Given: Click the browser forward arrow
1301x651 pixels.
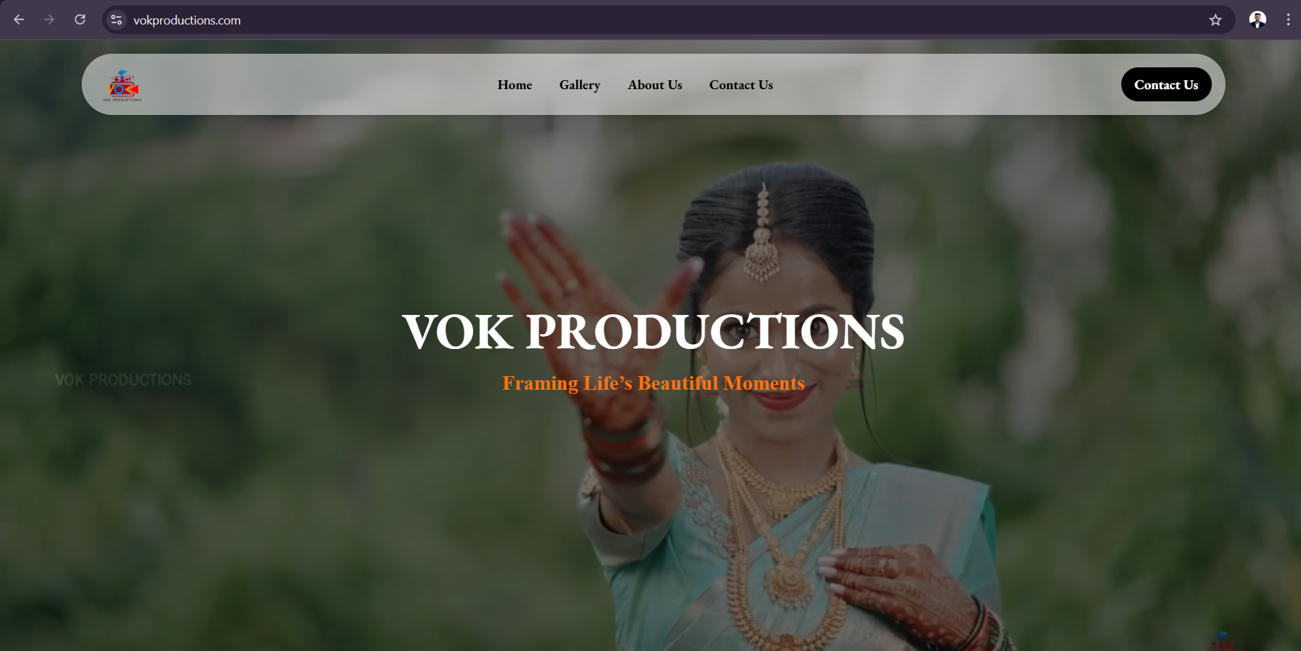Looking at the screenshot, I should click(x=49, y=20).
